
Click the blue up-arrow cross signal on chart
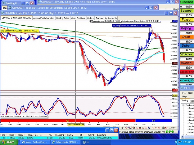[136, 68]
